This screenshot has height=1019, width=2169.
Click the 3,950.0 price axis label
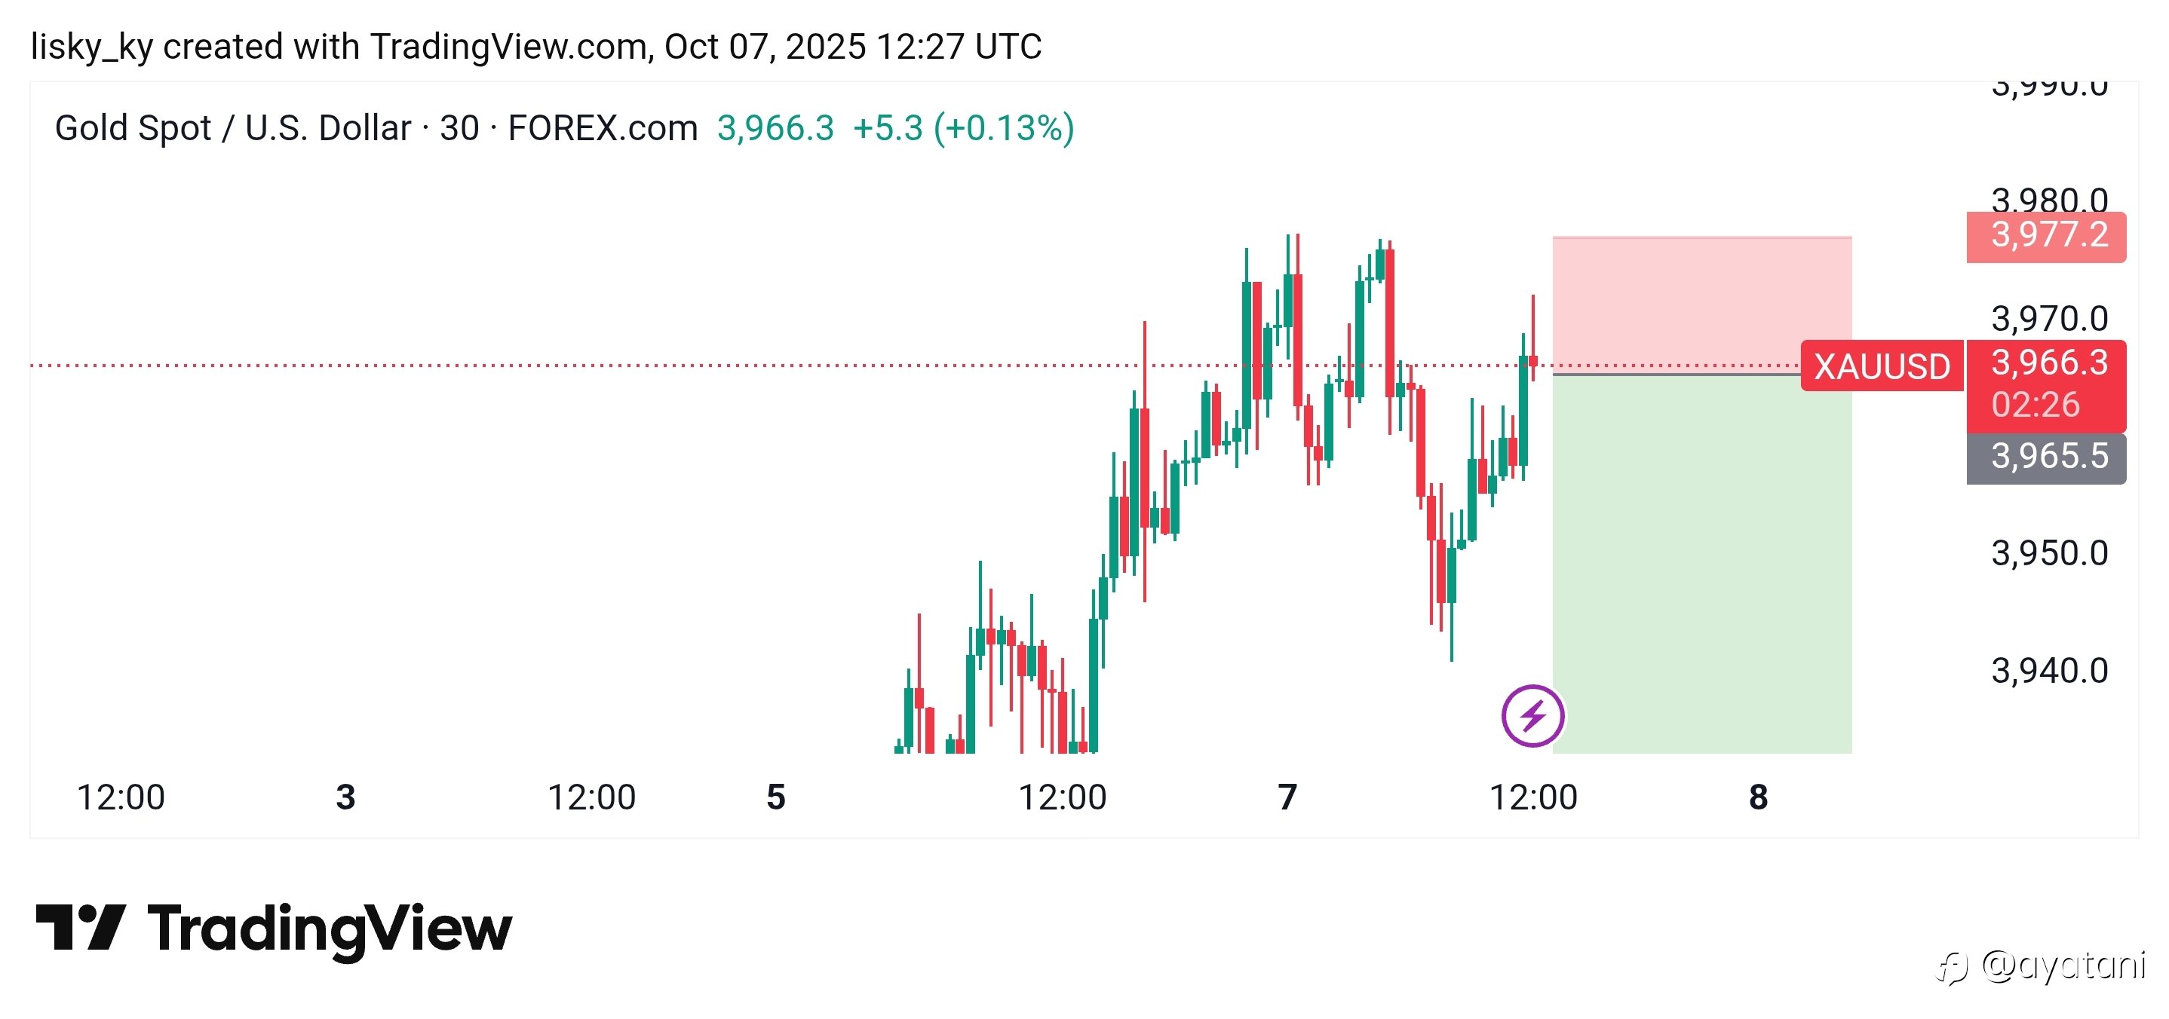(2048, 554)
